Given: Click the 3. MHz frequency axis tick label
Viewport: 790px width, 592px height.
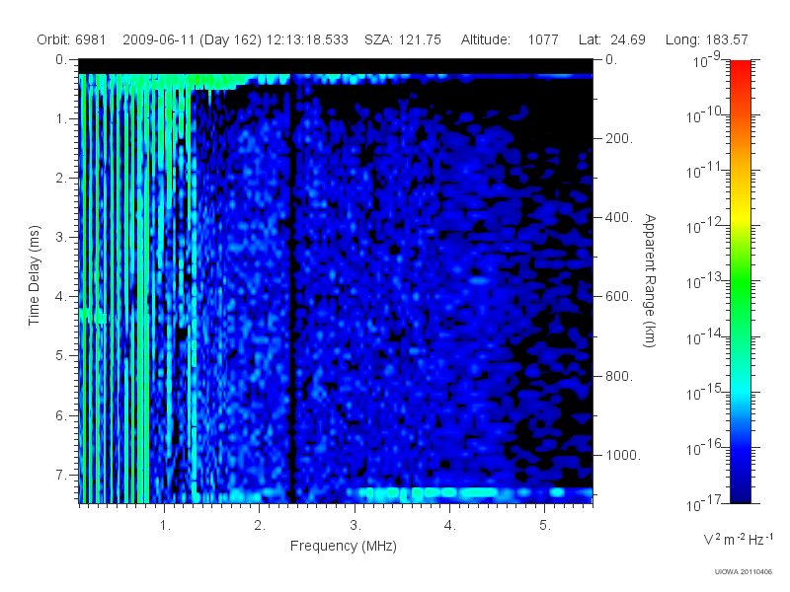Looking at the screenshot, I should (x=355, y=525).
